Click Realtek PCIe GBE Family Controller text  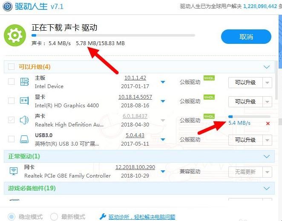click(67, 175)
